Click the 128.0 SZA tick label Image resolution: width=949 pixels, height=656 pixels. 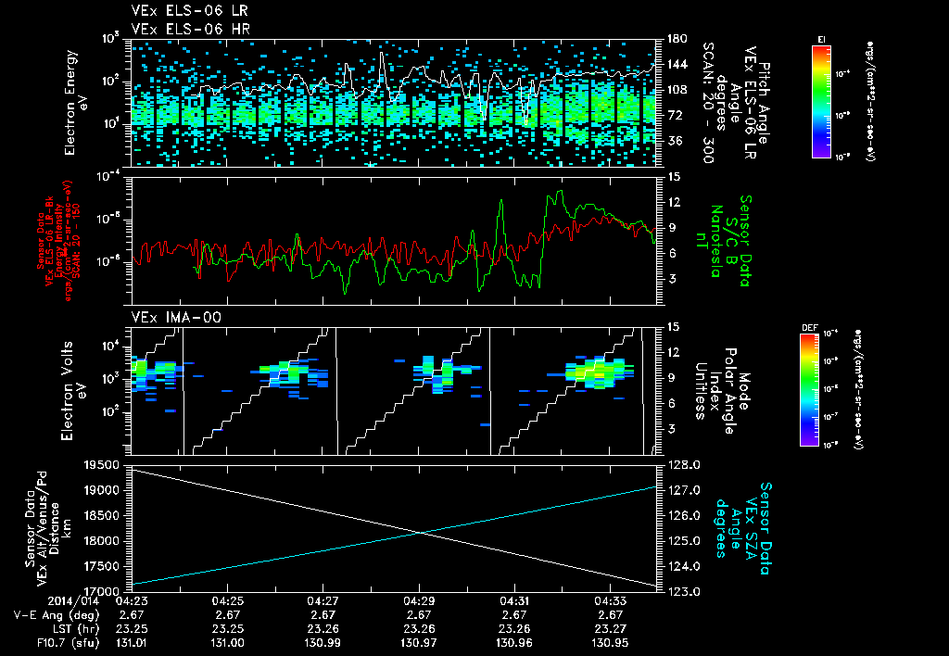click(683, 465)
